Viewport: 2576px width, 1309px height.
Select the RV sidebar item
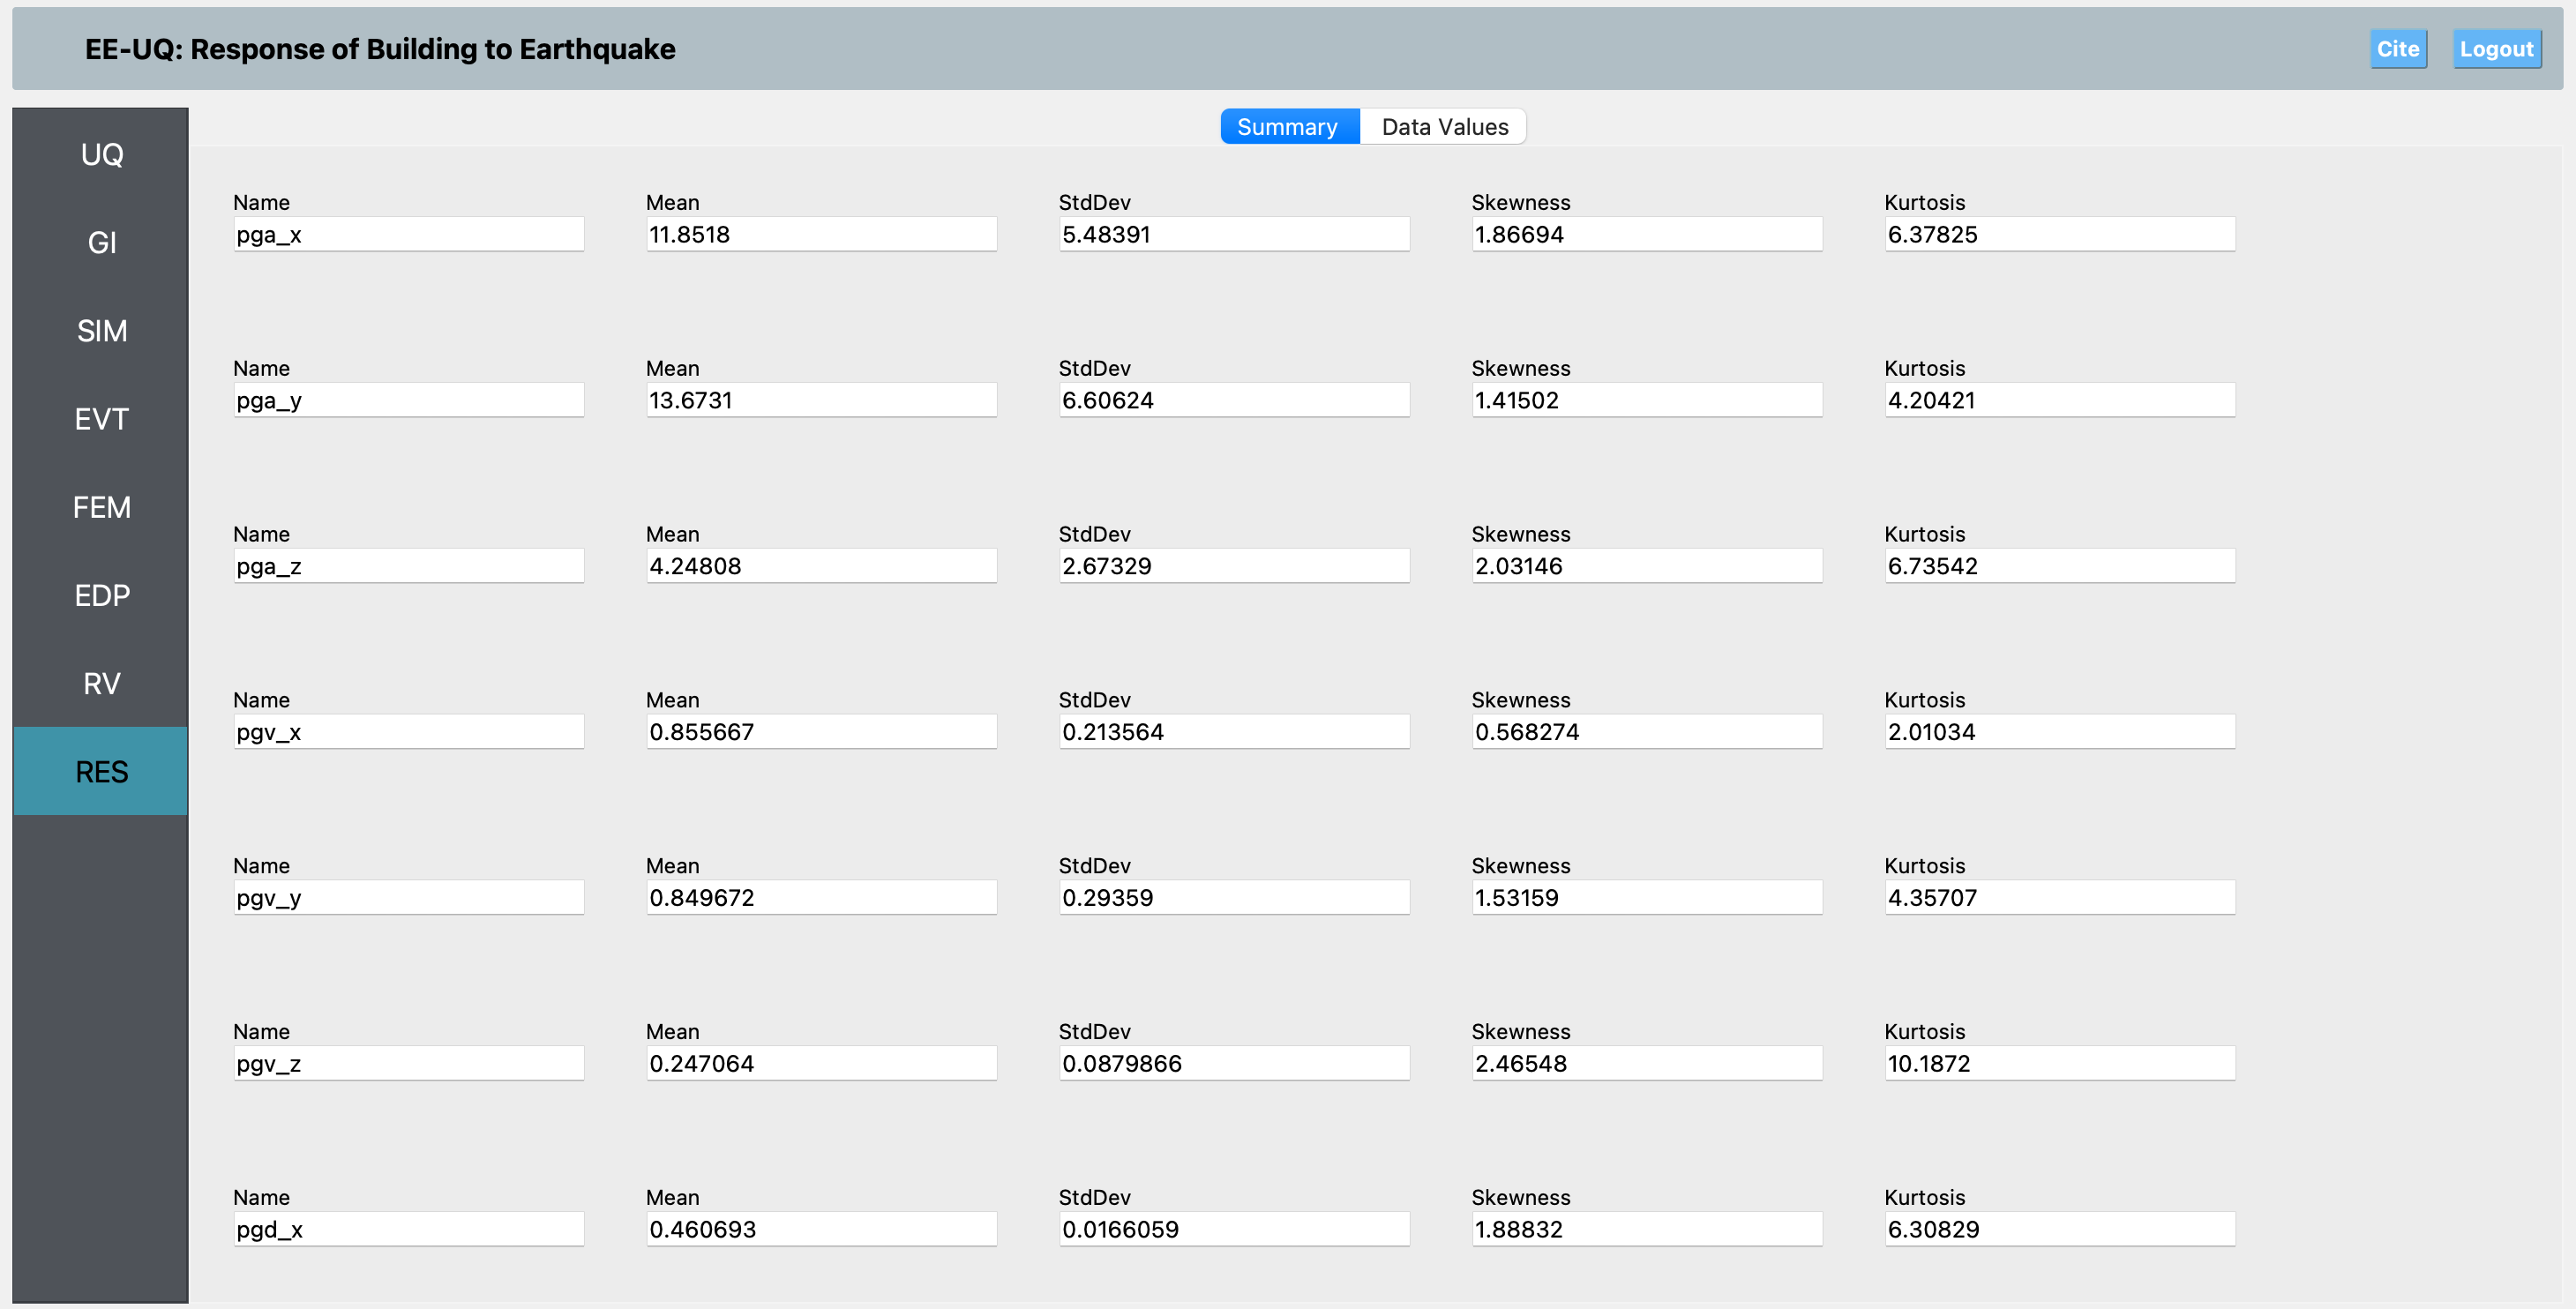(101, 683)
